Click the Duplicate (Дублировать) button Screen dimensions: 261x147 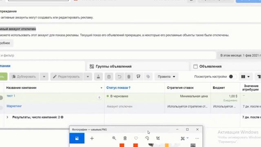pyautogui.click(x=24, y=77)
